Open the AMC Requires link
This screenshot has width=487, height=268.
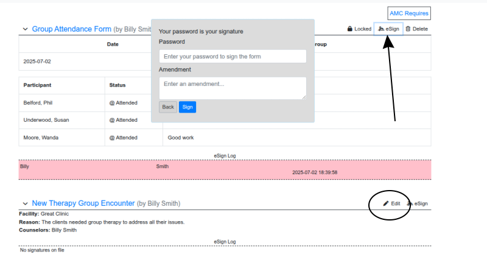(409, 13)
